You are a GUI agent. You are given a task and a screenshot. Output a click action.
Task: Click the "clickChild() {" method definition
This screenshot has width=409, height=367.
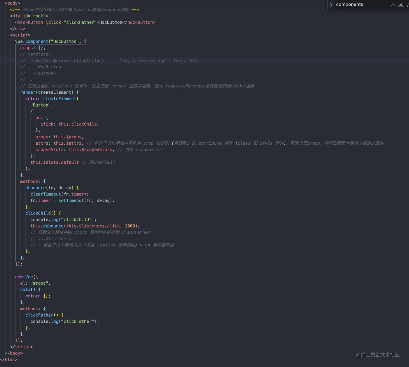point(43,213)
